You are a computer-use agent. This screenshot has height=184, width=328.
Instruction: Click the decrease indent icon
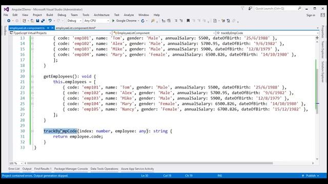pyautogui.click(x=163, y=20)
